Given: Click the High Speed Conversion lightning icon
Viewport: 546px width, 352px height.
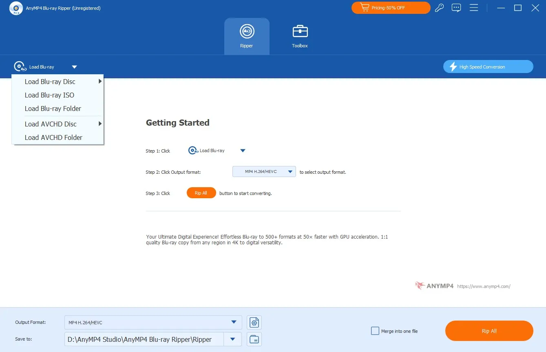Looking at the screenshot, I should pos(453,66).
